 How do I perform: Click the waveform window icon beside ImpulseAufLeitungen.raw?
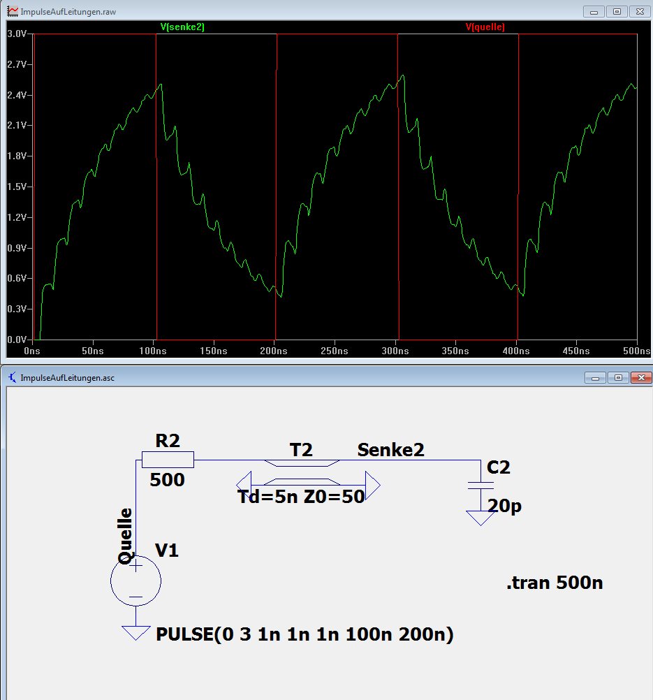click(13, 11)
